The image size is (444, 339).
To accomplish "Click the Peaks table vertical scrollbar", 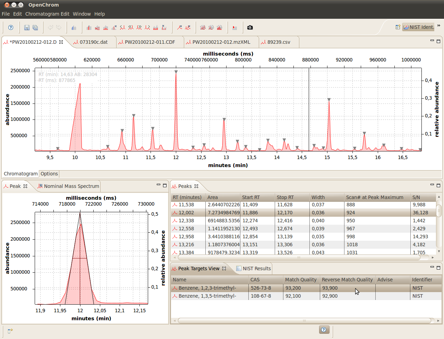I will tap(439, 211).
